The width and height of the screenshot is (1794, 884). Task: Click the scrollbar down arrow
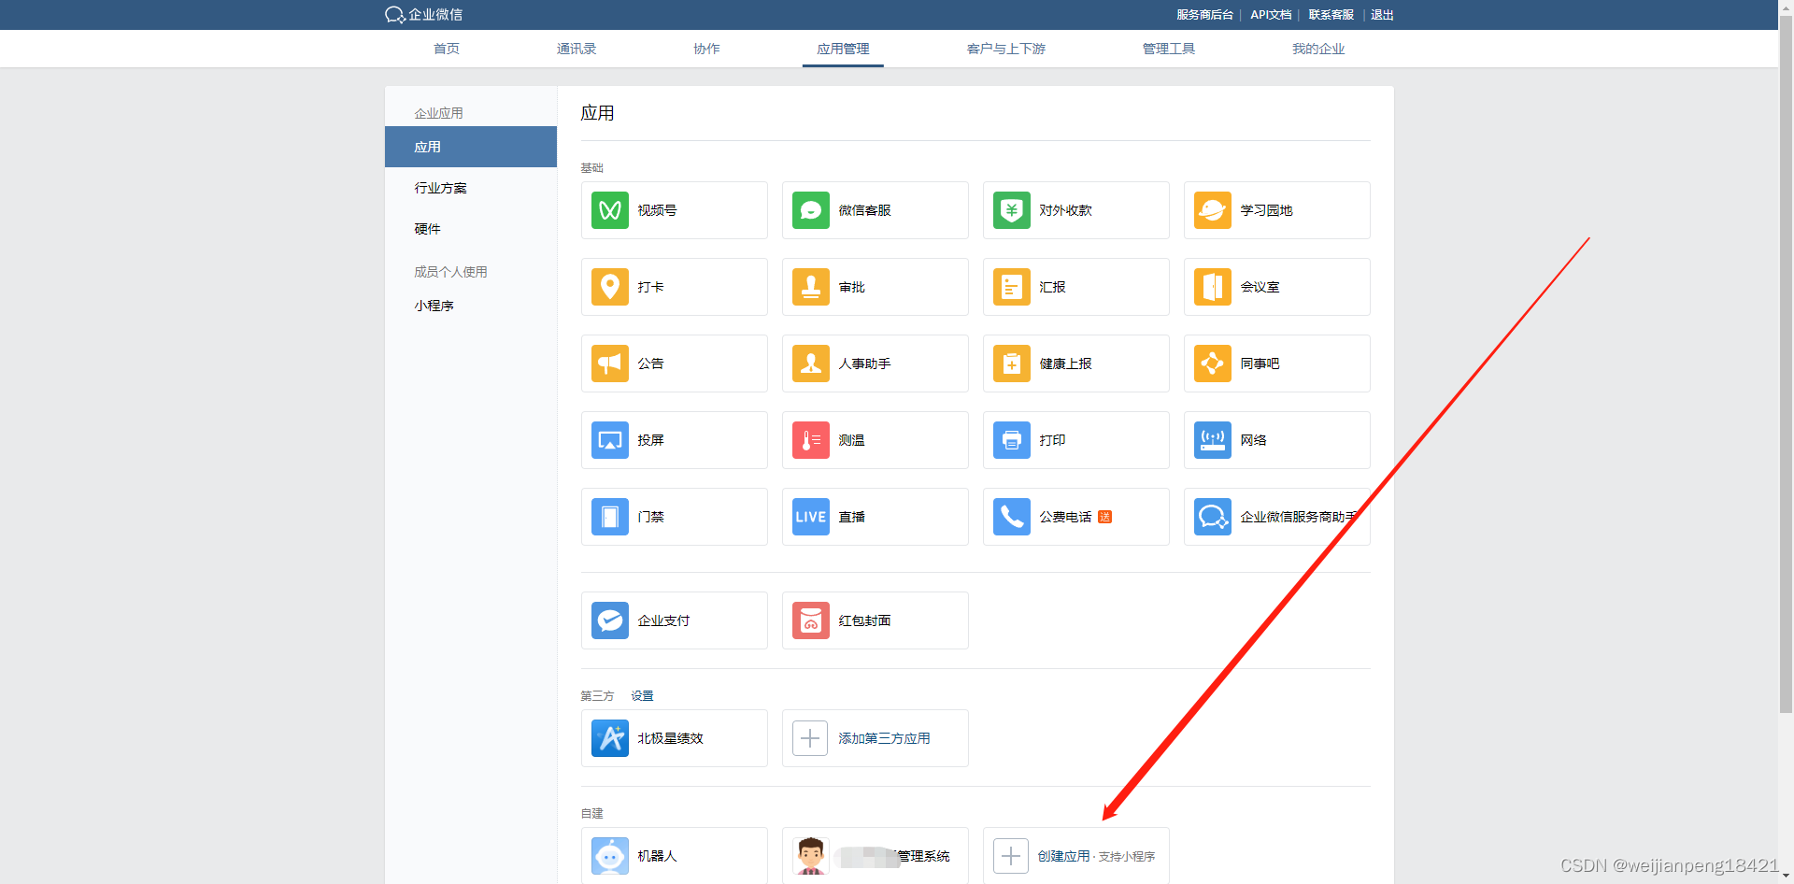1786,877
